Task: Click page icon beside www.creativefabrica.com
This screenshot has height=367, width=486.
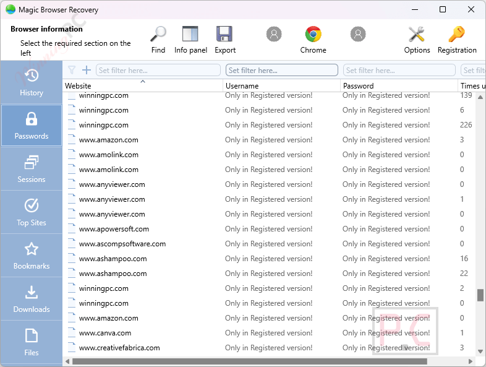Action: click(x=72, y=347)
